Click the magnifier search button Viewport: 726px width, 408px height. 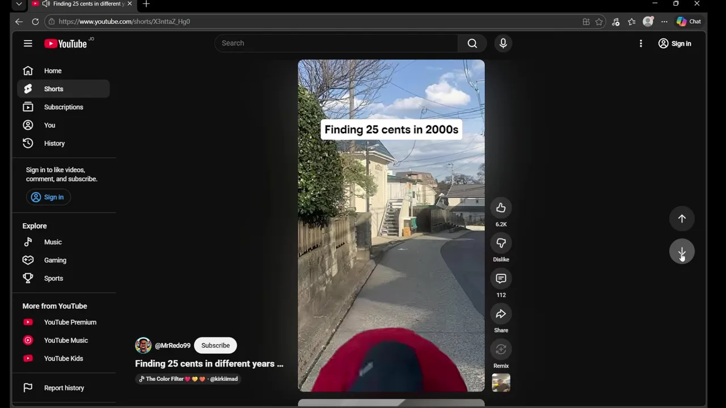click(x=472, y=43)
